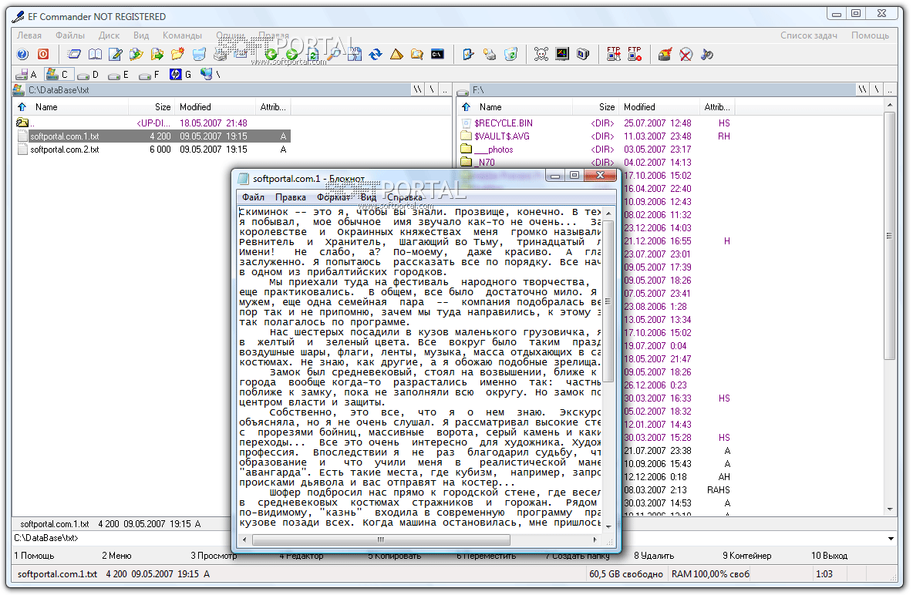Sort left panel by Modified column
Screen dimensions: 913x595
click(x=215, y=107)
